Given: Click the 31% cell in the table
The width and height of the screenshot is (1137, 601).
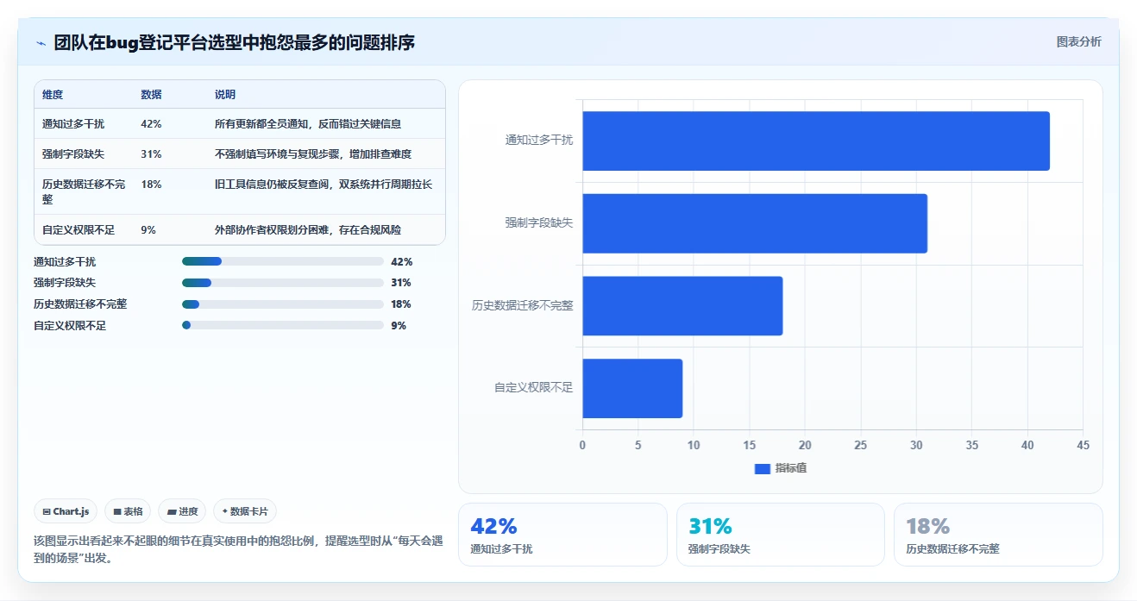Looking at the screenshot, I should pos(151,154).
